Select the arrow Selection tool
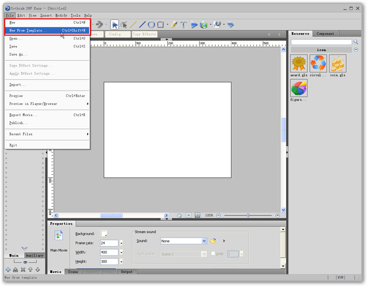 (114, 25)
